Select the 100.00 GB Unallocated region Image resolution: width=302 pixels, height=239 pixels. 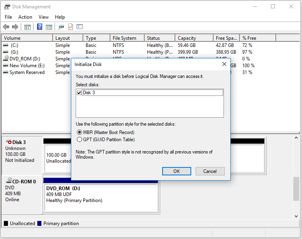[x=59, y=158]
